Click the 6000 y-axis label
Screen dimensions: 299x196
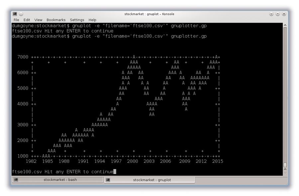[23, 73]
